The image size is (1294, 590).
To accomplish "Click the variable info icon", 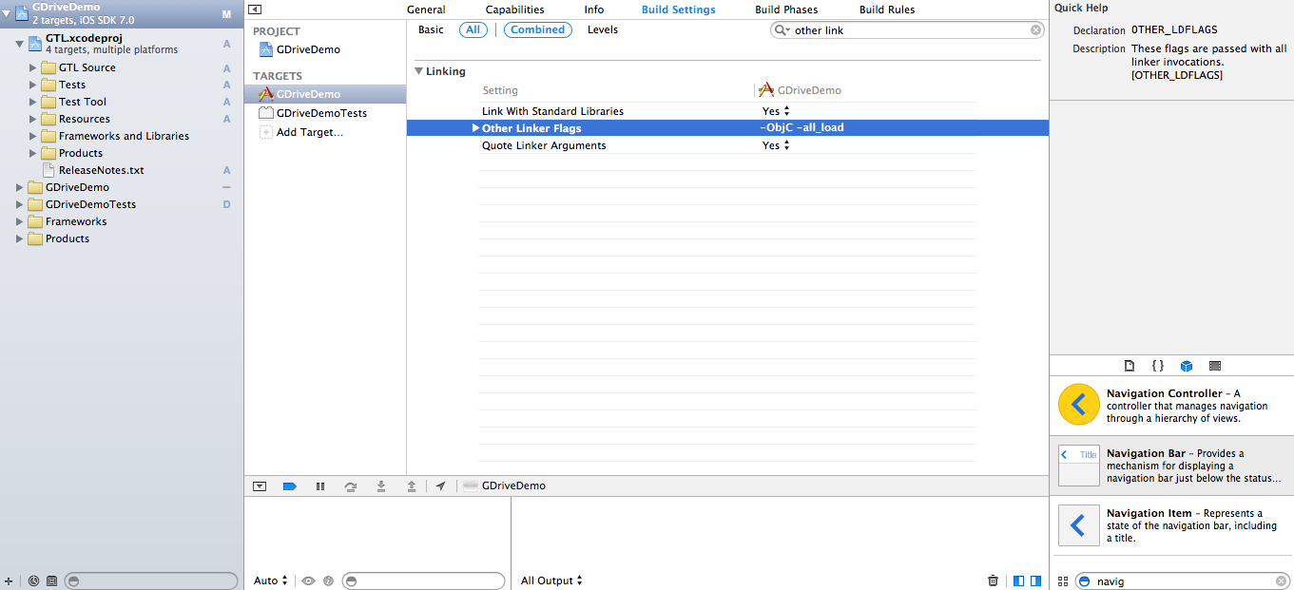I will pyautogui.click(x=328, y=580).
